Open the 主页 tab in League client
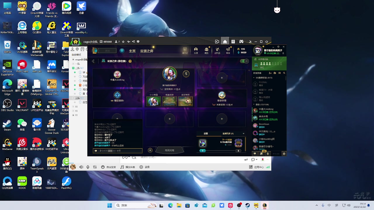This screenshot has height=210, width=374. point(132,51)
